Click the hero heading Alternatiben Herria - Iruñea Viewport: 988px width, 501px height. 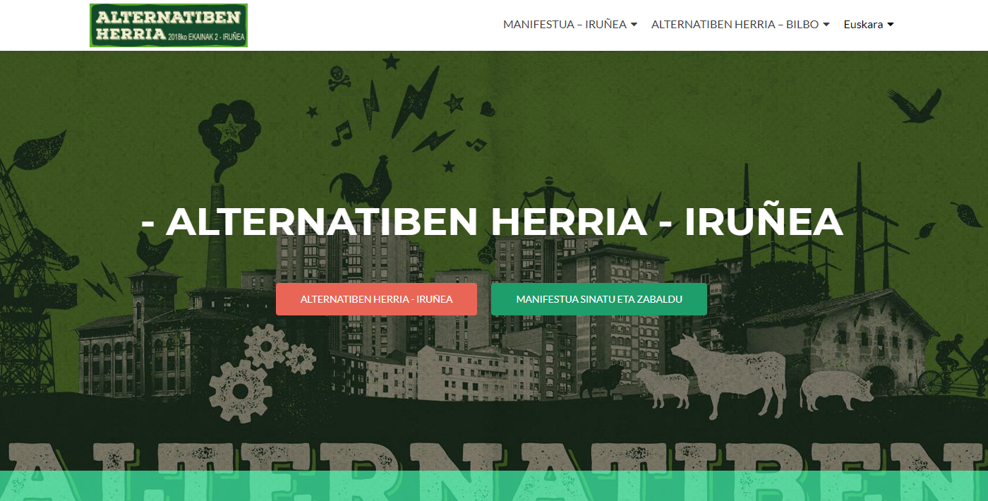click(492, 222)
